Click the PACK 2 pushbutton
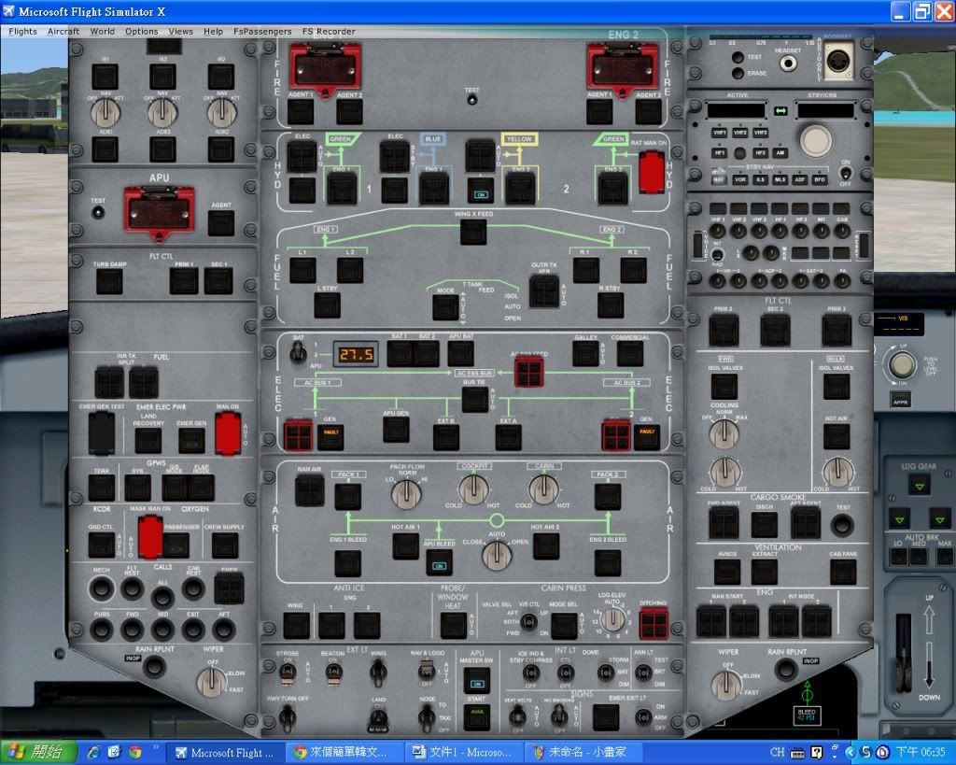The height and width of the screenshot is (765, 956). point(607,497)
